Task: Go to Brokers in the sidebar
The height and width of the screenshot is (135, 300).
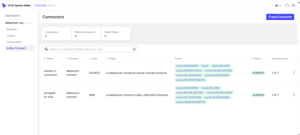Action: (12, 29)
